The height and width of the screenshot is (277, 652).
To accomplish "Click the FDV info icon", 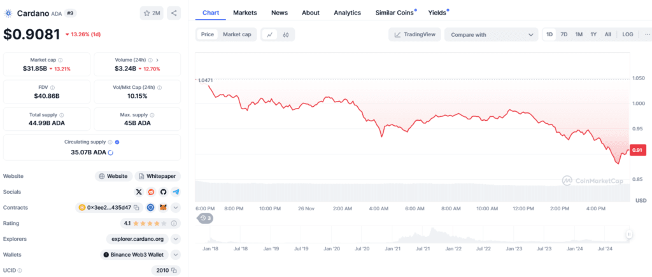I will tap(52, 88).
